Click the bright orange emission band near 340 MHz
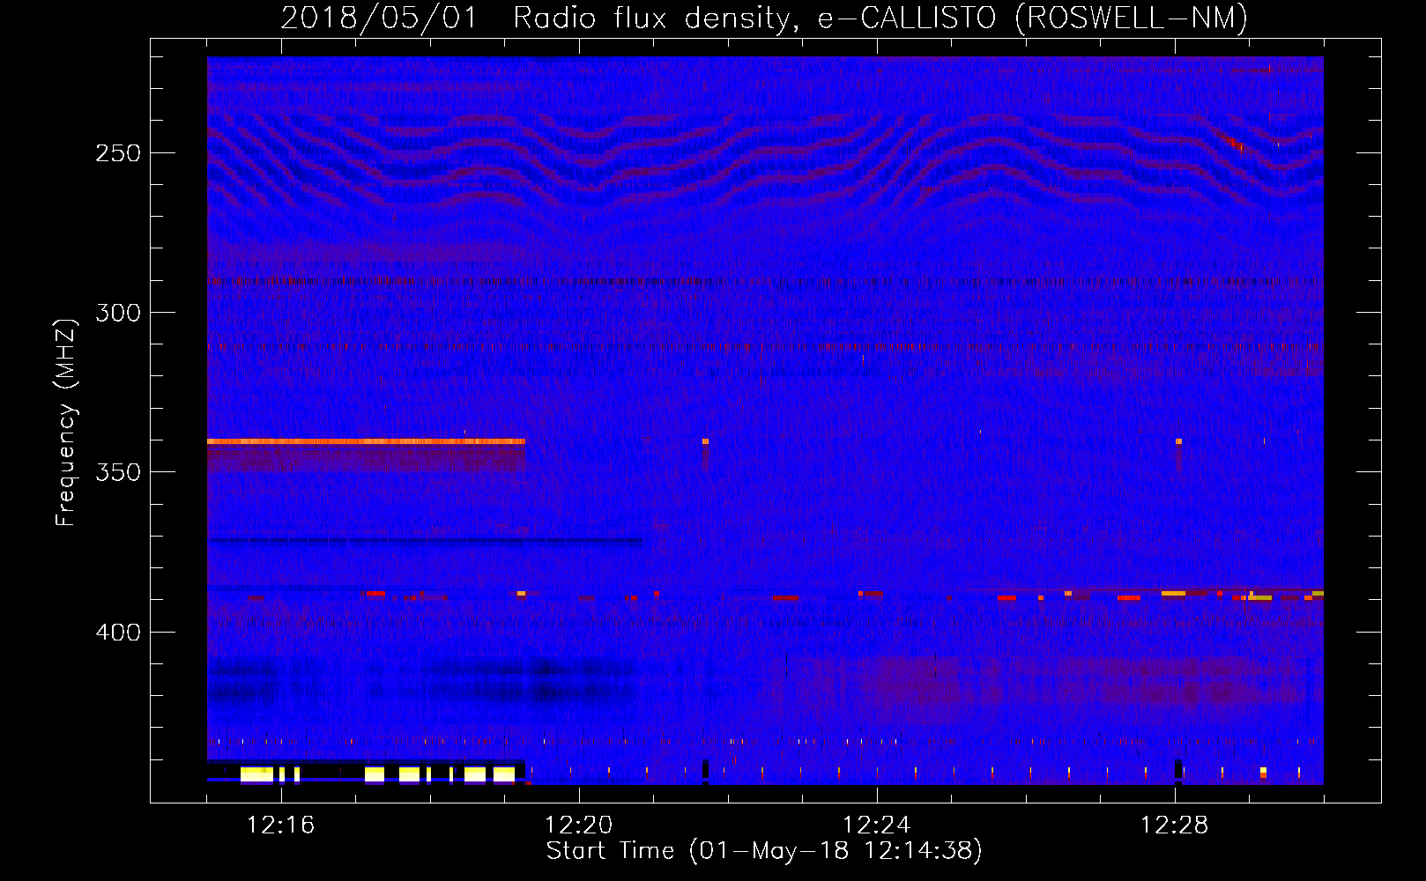The height and width of the screenshot is (881, 1426). pyautogui.click(x=366, y=441)
